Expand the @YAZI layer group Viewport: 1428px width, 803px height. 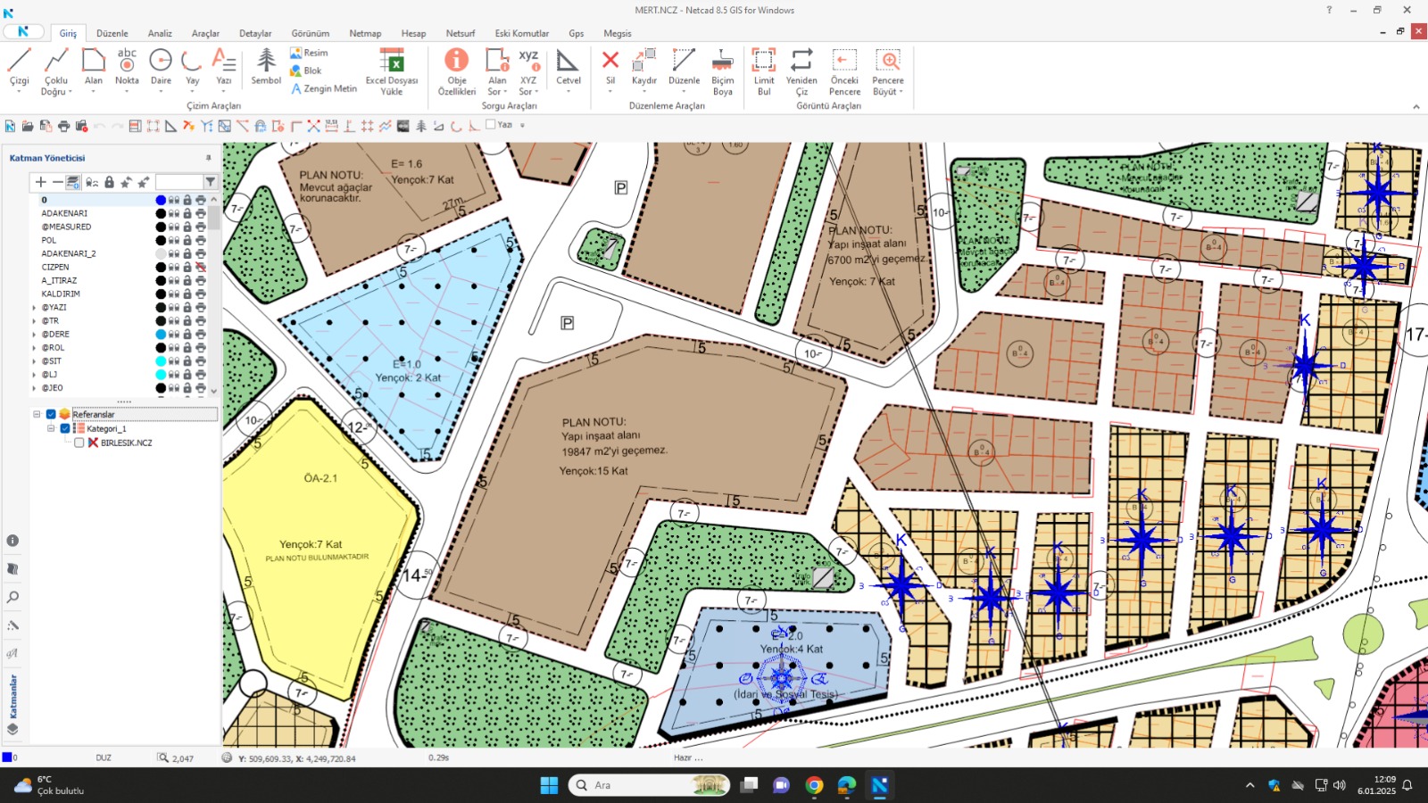(x=34, y=308)
